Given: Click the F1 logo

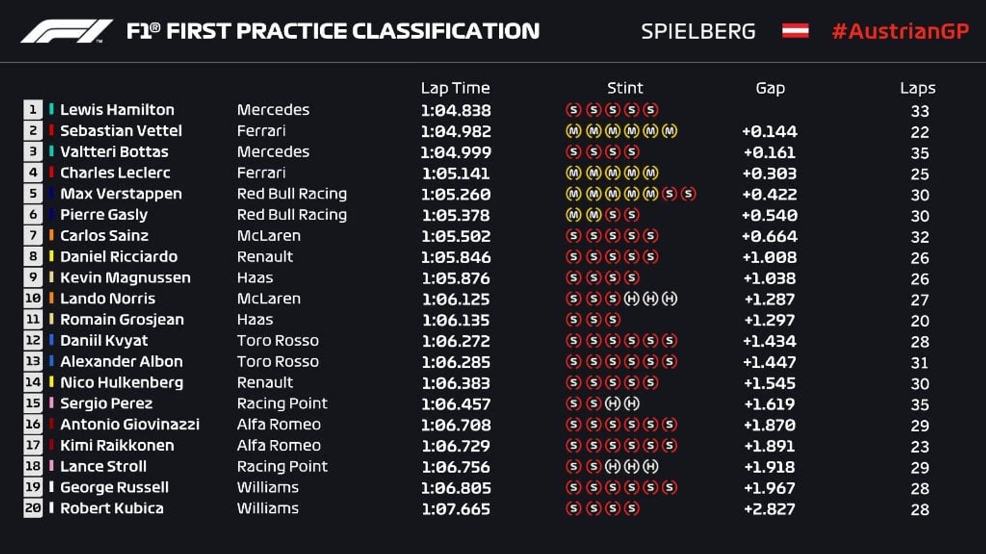Looking at the screenshot, I should (66, 31).
